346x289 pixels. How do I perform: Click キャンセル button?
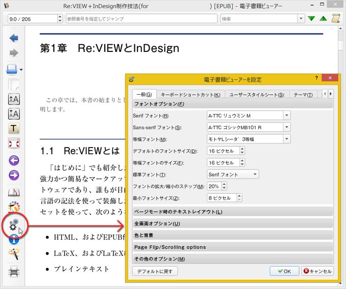click(318, 271)
